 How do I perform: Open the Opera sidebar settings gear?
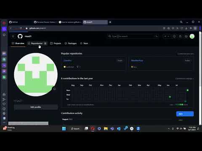pyautogui.click(x=4, y=114)
